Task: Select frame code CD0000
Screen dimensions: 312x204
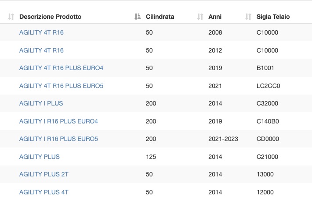Action: [x=268, y=139]
